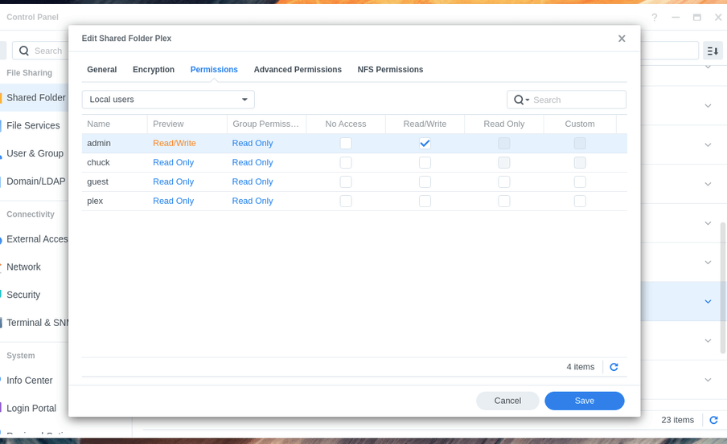
Task: Click the Custom column header
Action: [x=580, y=124]
